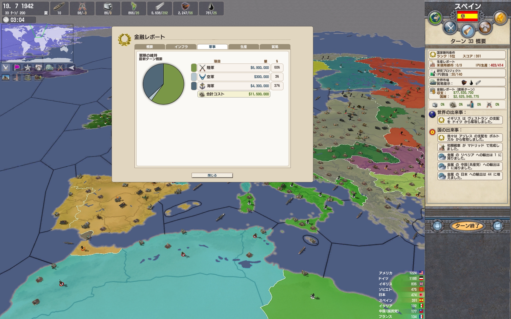Open the 初期戦車 completed in マドリッド notice
511x319 pixels.
click(470, 147)
